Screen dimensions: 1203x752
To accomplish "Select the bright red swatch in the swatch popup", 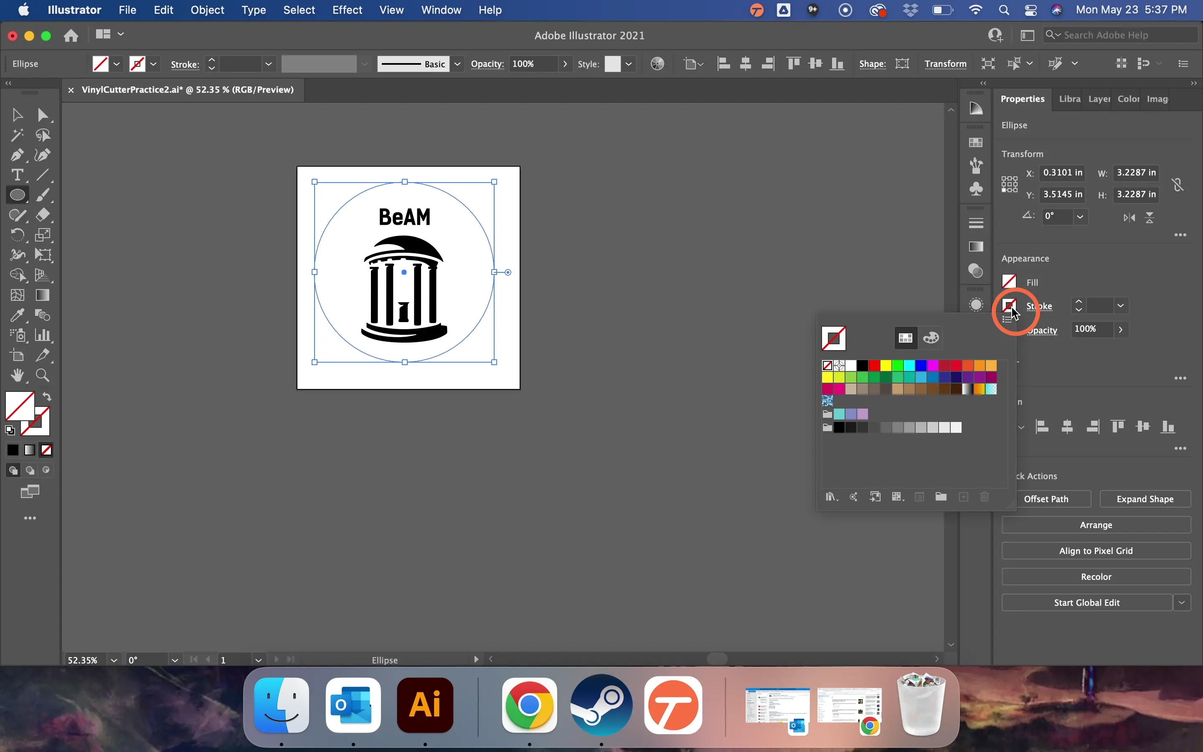I will tap(874, 366).
